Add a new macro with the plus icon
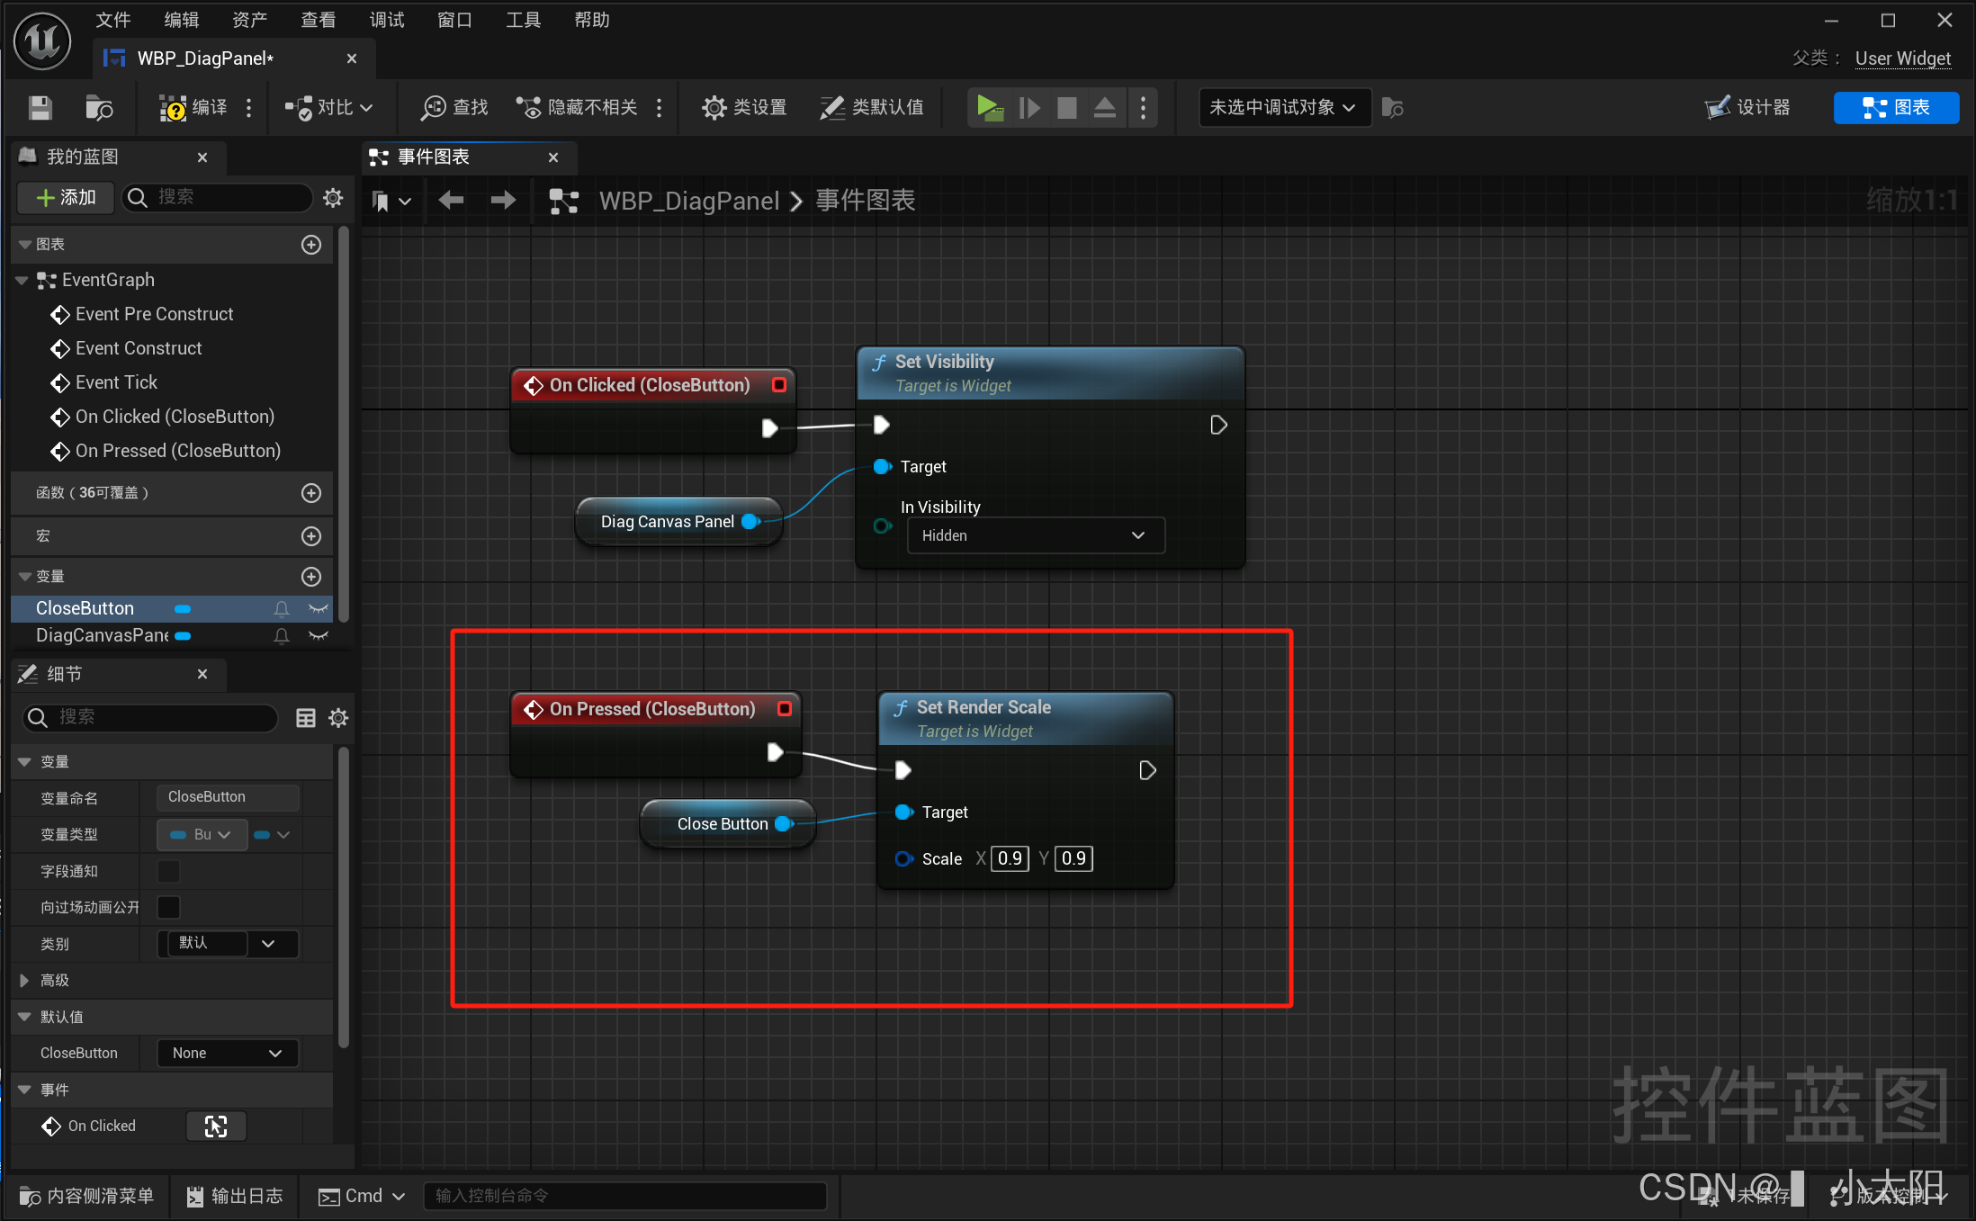 (311, 536)
